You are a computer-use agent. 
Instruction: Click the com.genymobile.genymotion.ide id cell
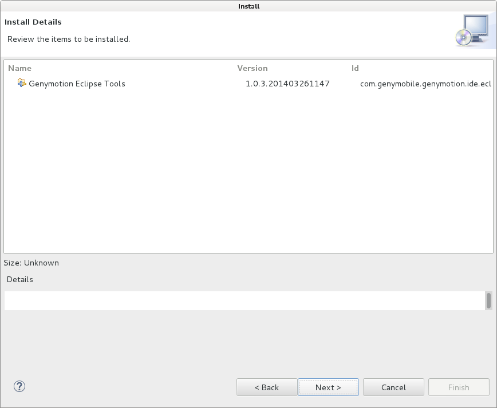pyautogui.click(x=425, y=84)
